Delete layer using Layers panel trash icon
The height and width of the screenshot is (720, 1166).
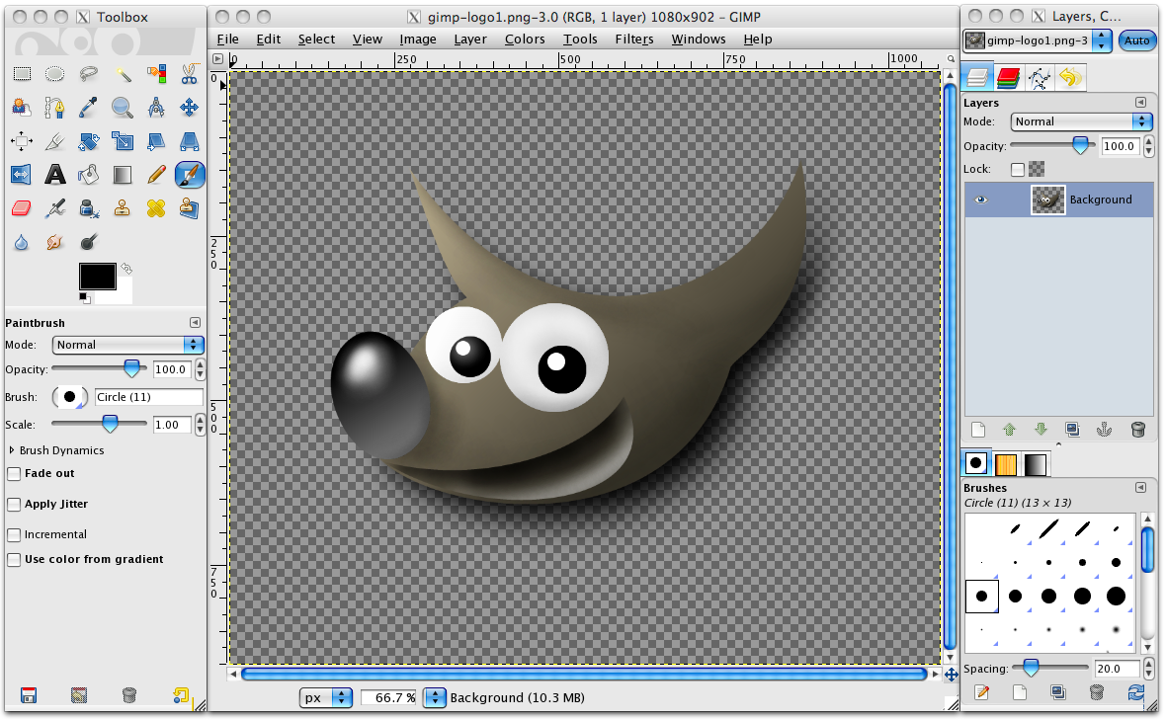tap(1137, 430)
